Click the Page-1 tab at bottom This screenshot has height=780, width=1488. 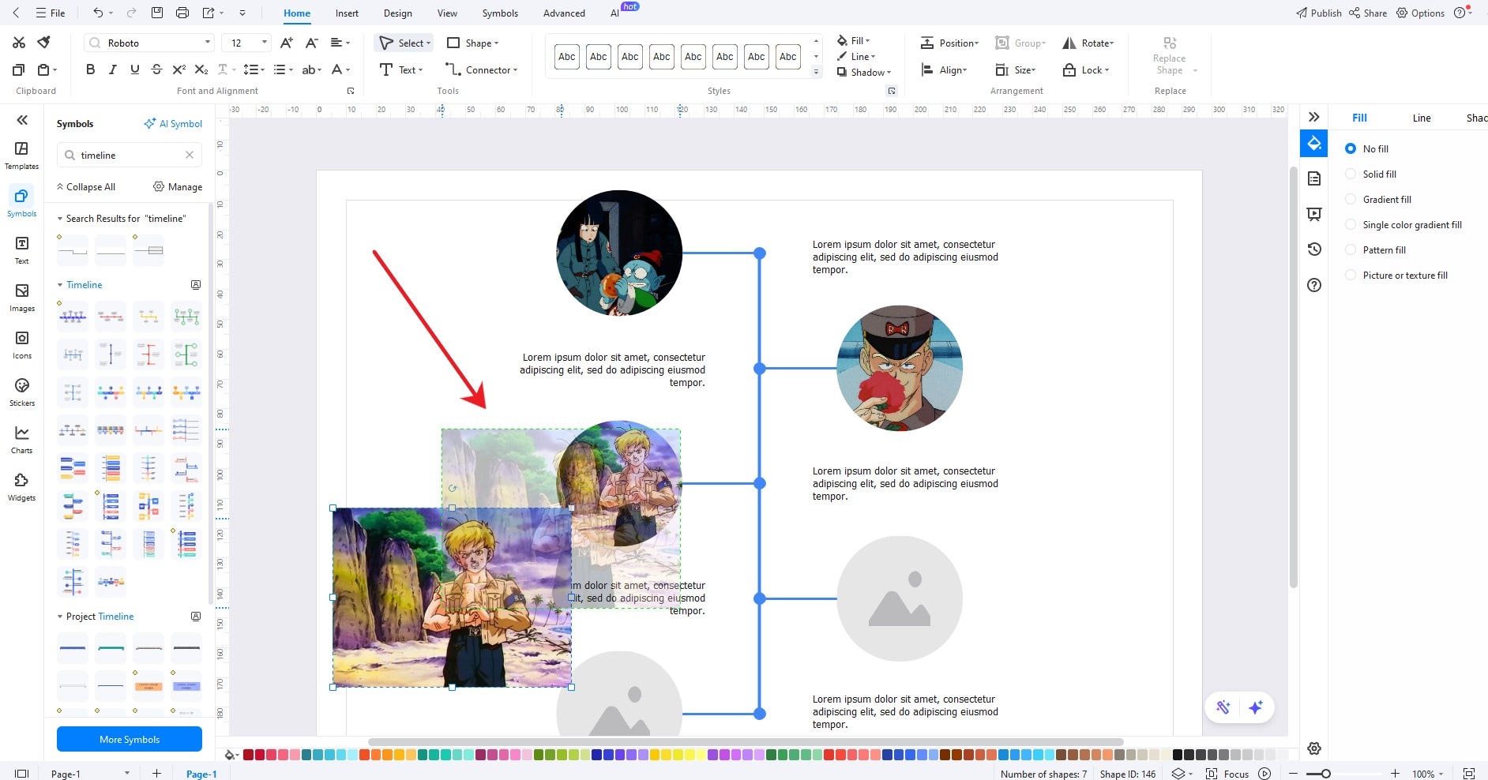click(x=201, y=774)
